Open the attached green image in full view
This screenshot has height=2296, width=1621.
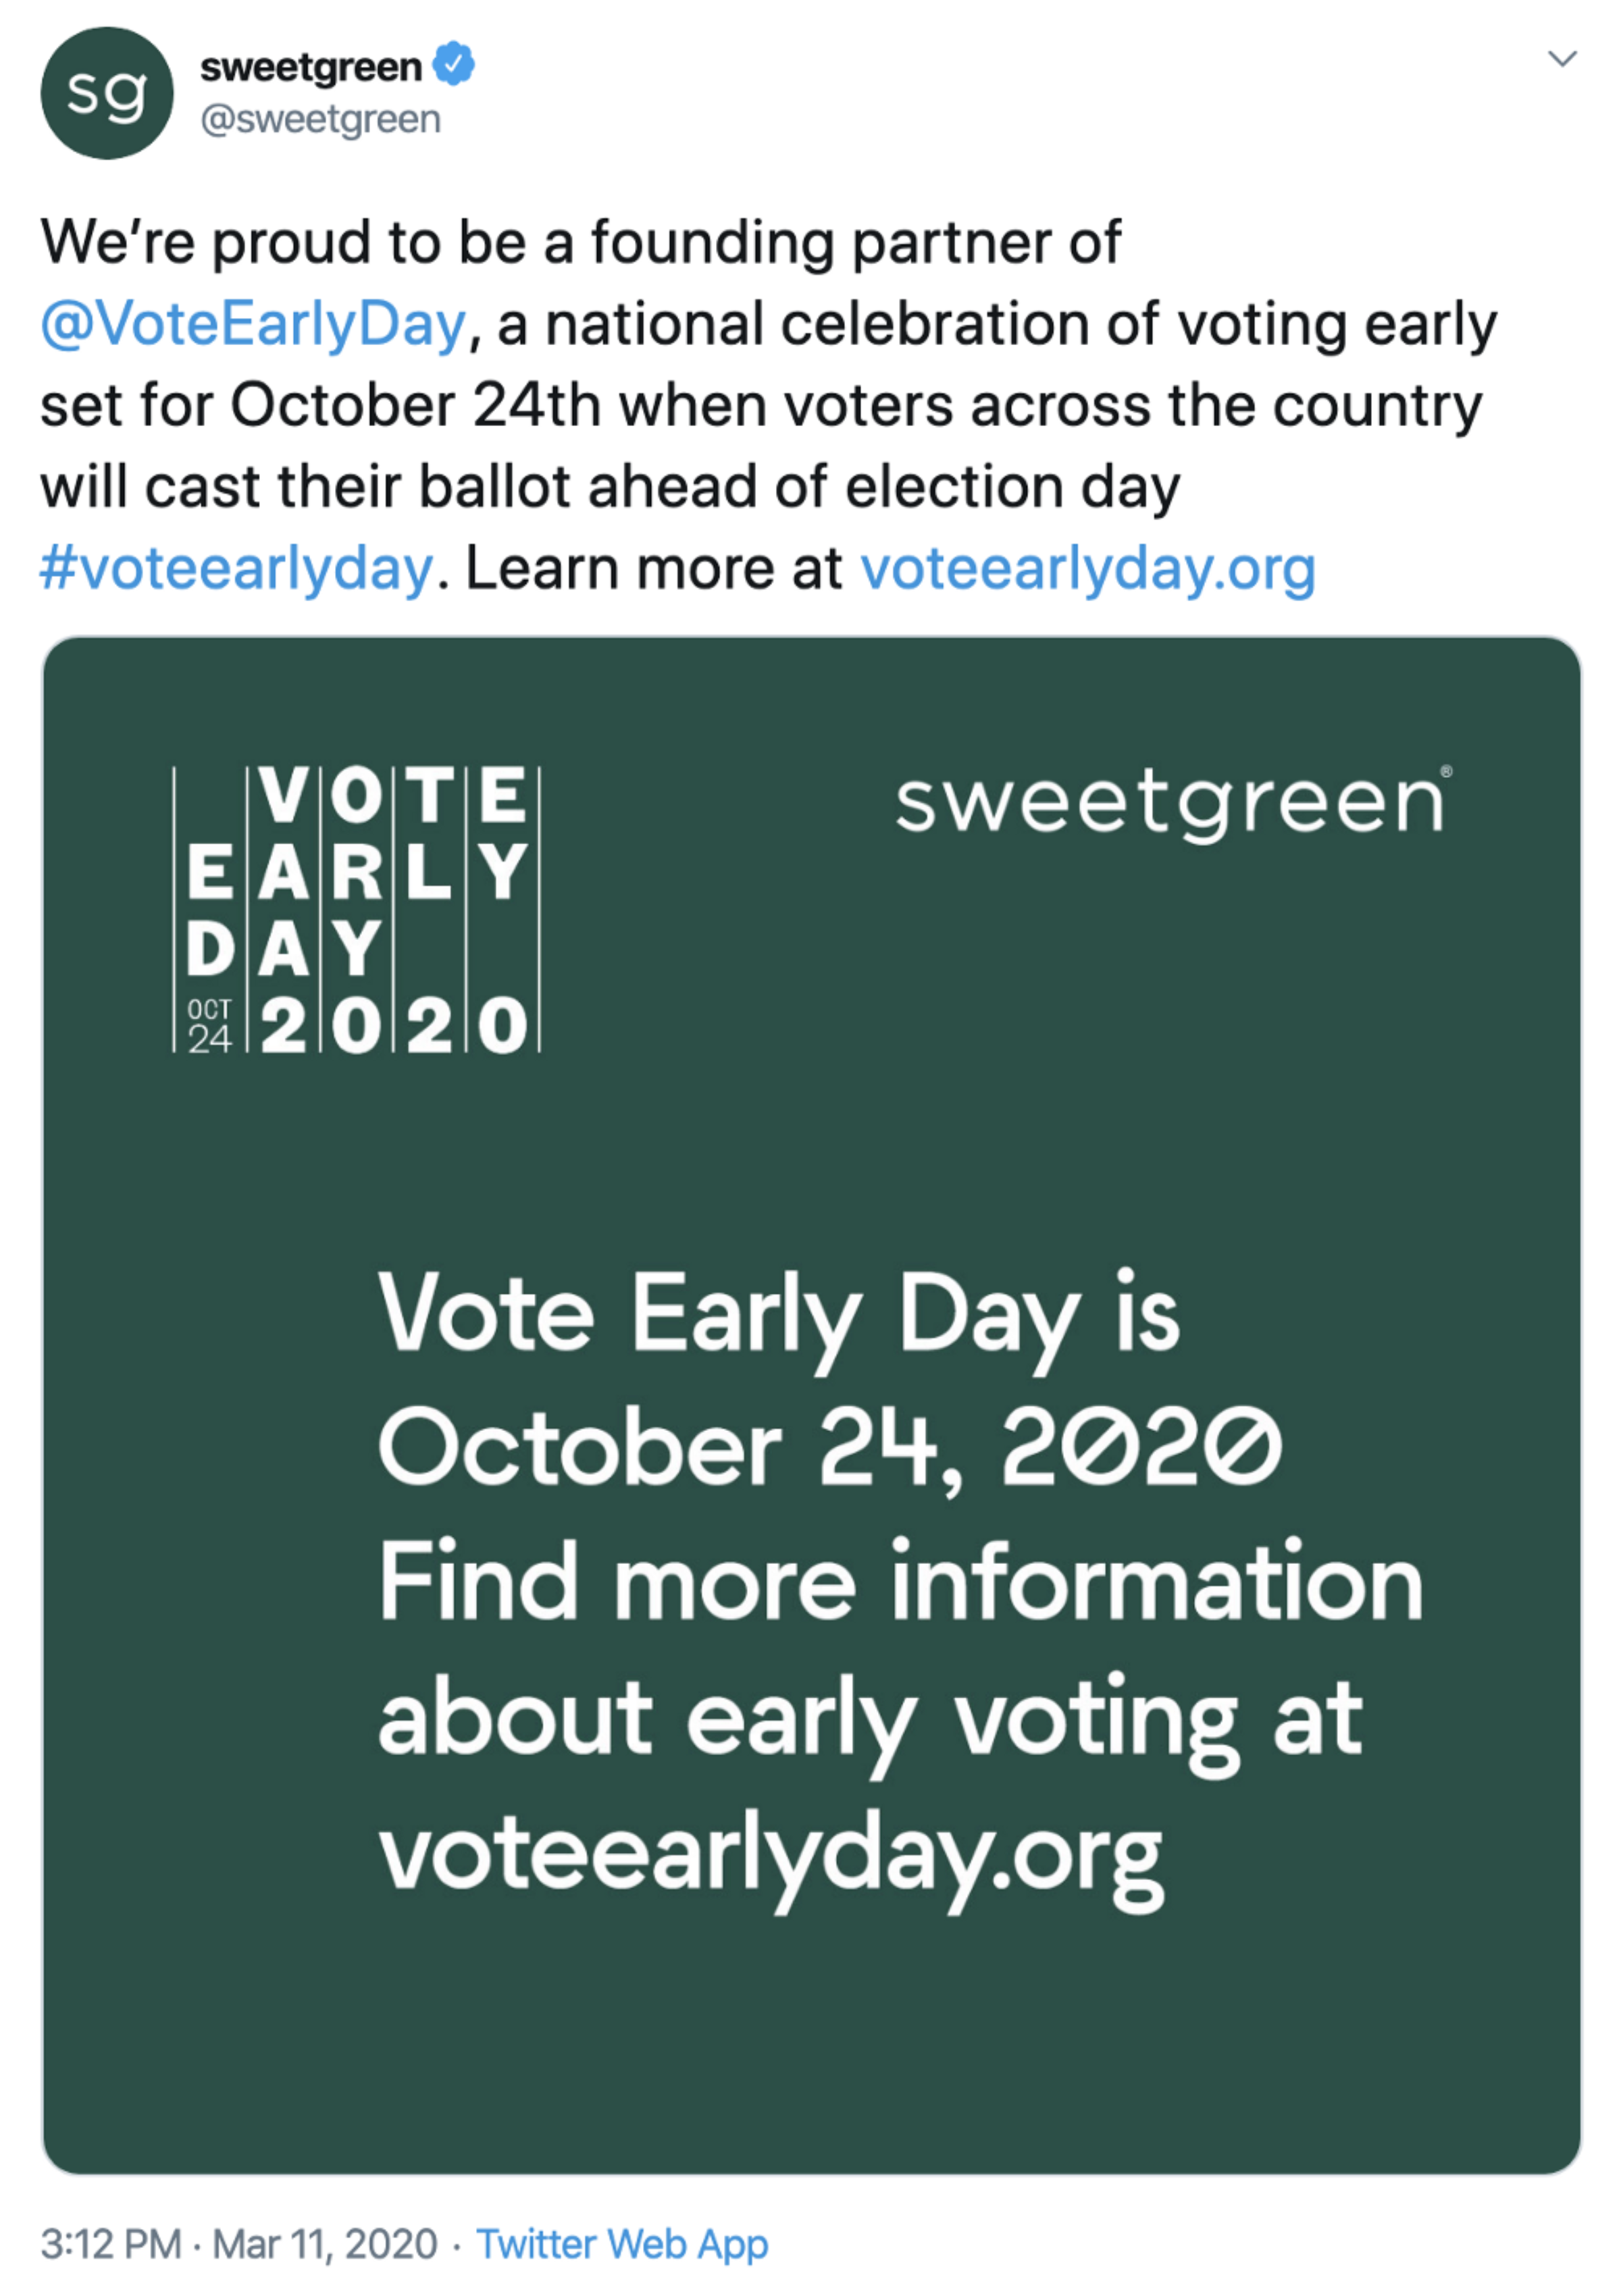[x=811, y=1405]
